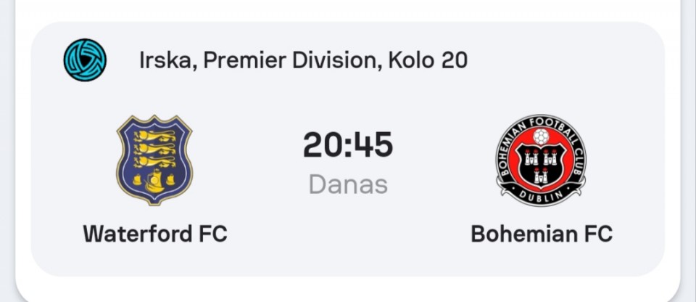Image resolution: width=696 pixels, height=302 pixels.
Task: Click the 20:45 kickoff time
Action: 348,145
